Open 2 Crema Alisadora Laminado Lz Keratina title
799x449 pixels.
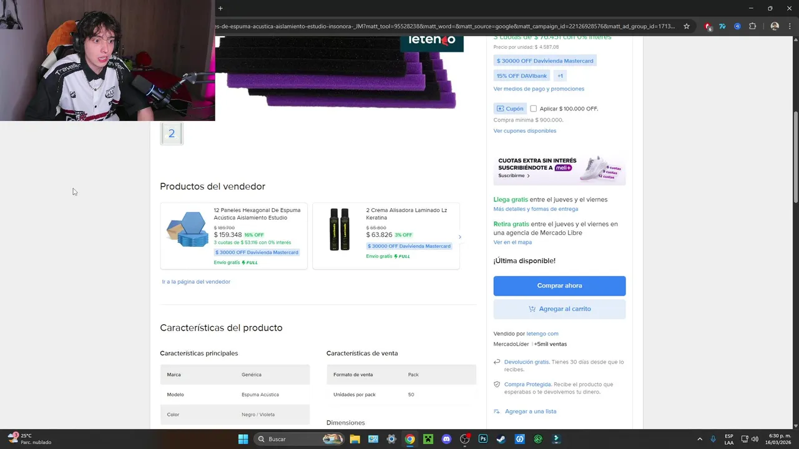(x=406, y=214)
